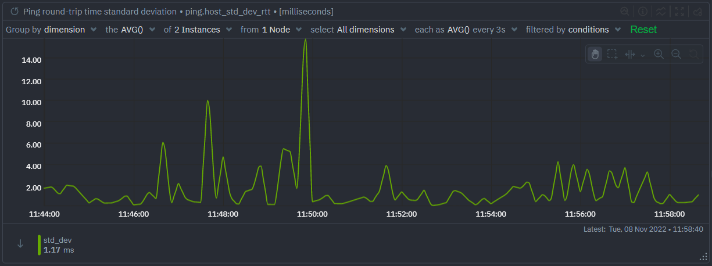Viewport: 712px width, 266px height.
Task: Show chart information icon
Action: [642, 11]
